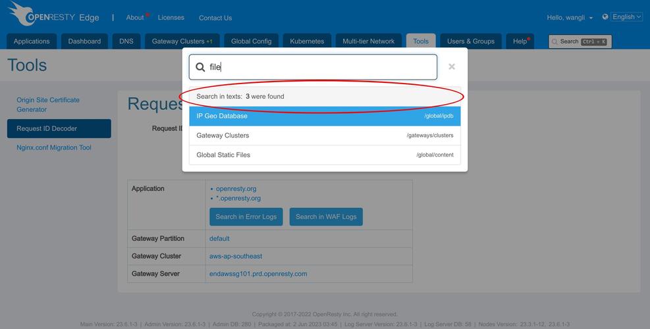Click the Gateway Cluster row label
This screenshot has height=329, width=650.
[x=156, y=256]
